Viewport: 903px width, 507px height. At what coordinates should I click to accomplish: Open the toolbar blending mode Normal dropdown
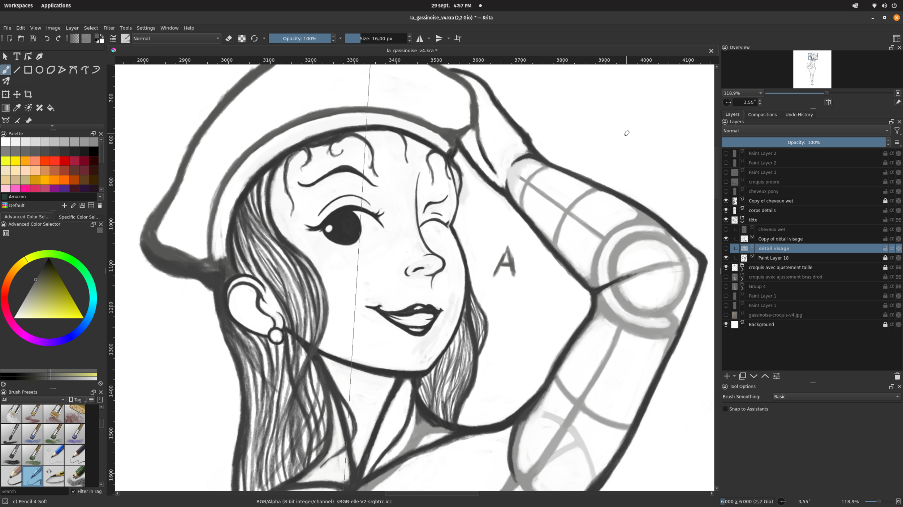click(176, 39)
